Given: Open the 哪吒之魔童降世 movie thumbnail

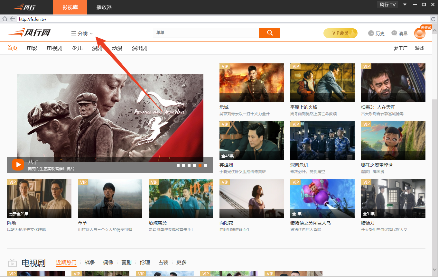Looking at the screenshot, I should tap(393, 140).
